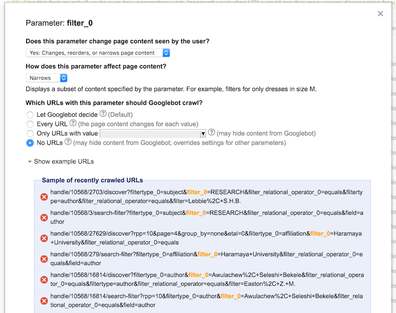Select 'Let Googlebot decide' radio option
This screenshot has height=313, width=396.
pos(30,115)
